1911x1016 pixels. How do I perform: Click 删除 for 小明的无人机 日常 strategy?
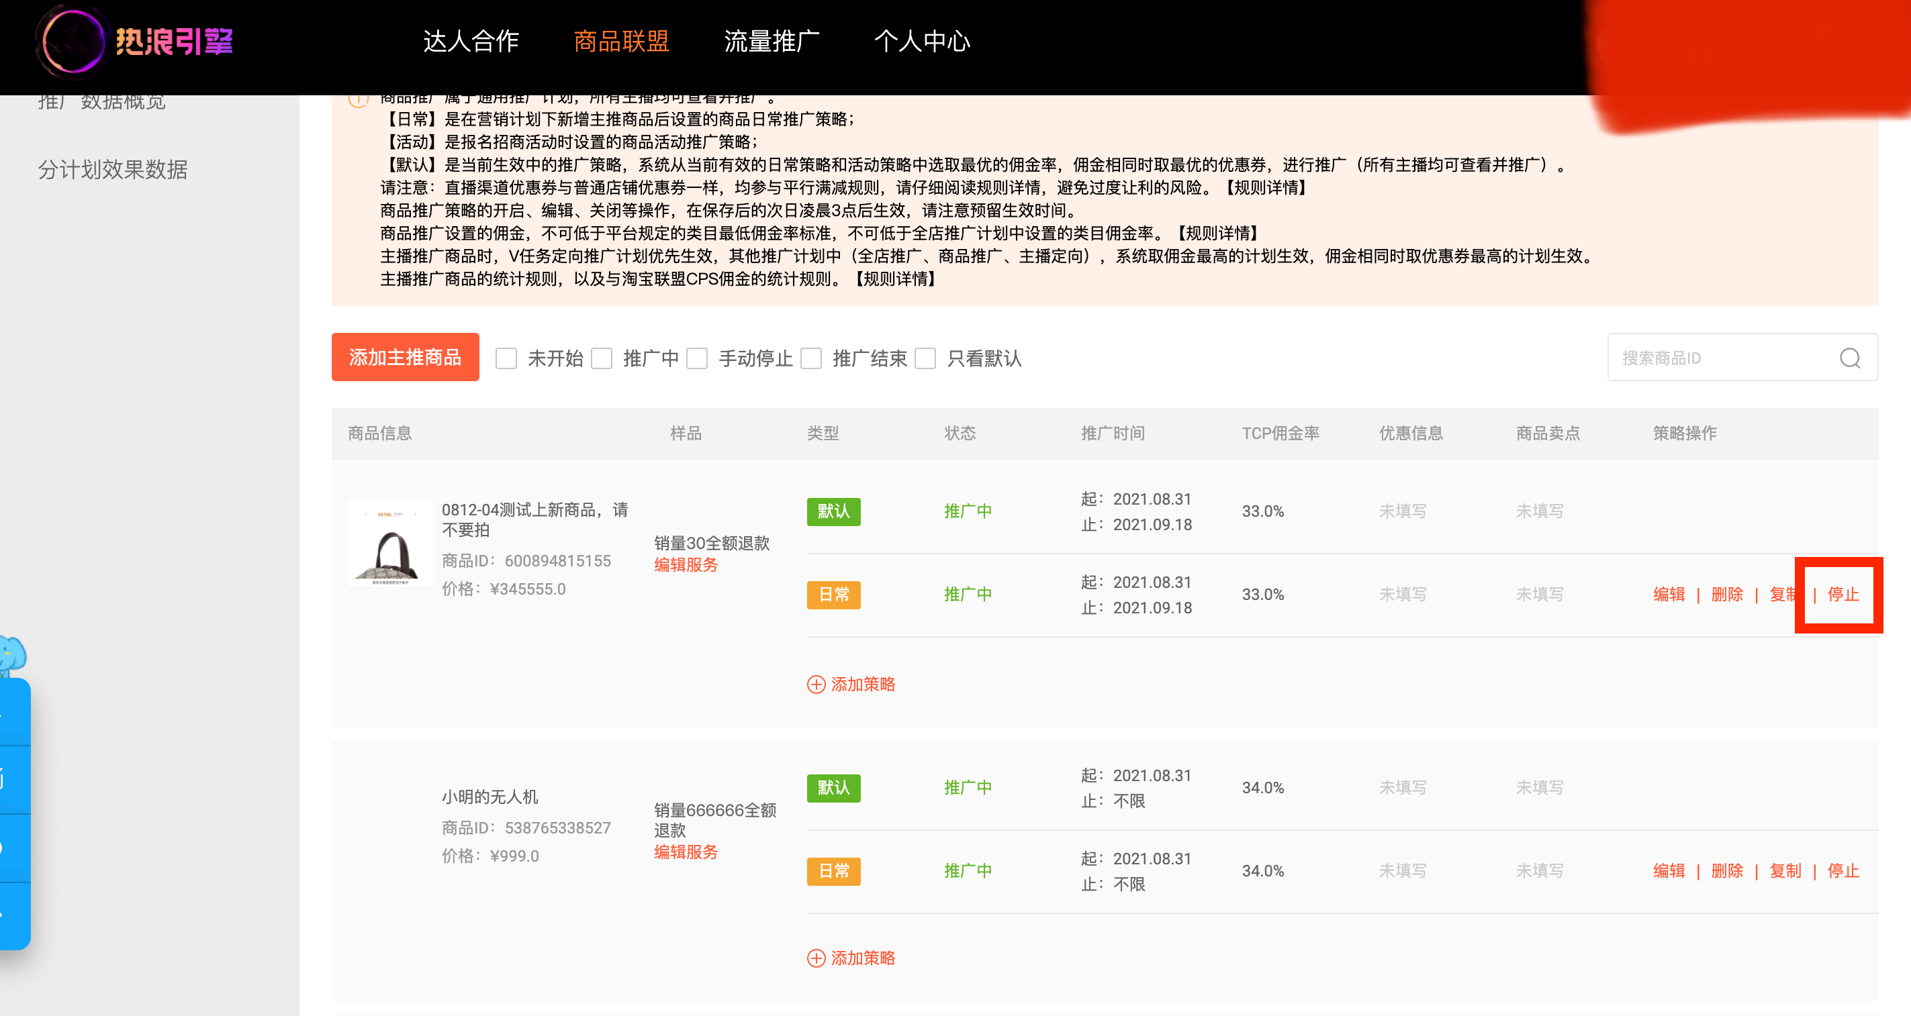1727,872
